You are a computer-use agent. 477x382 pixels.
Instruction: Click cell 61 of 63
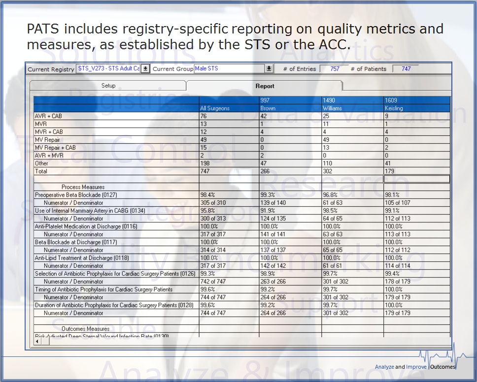(x=352, y=203)
